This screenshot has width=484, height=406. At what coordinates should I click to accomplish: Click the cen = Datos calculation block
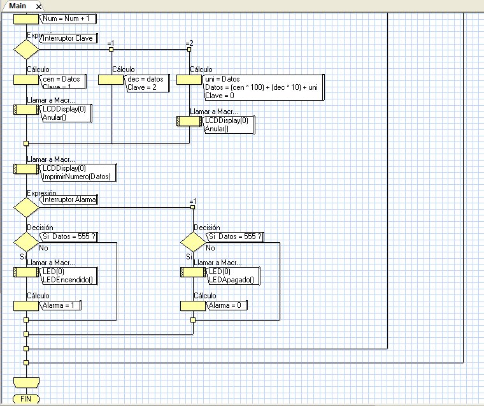(26, 80)
